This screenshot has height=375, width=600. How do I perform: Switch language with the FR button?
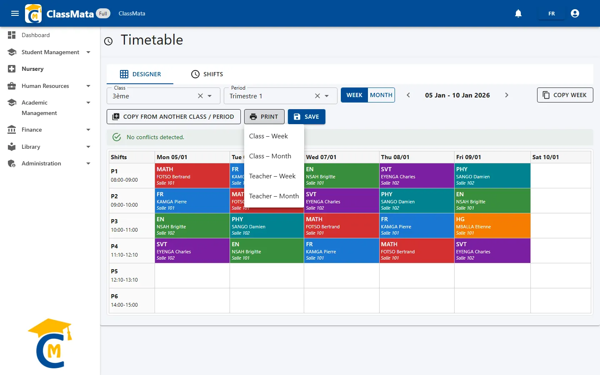pos(552,13)
